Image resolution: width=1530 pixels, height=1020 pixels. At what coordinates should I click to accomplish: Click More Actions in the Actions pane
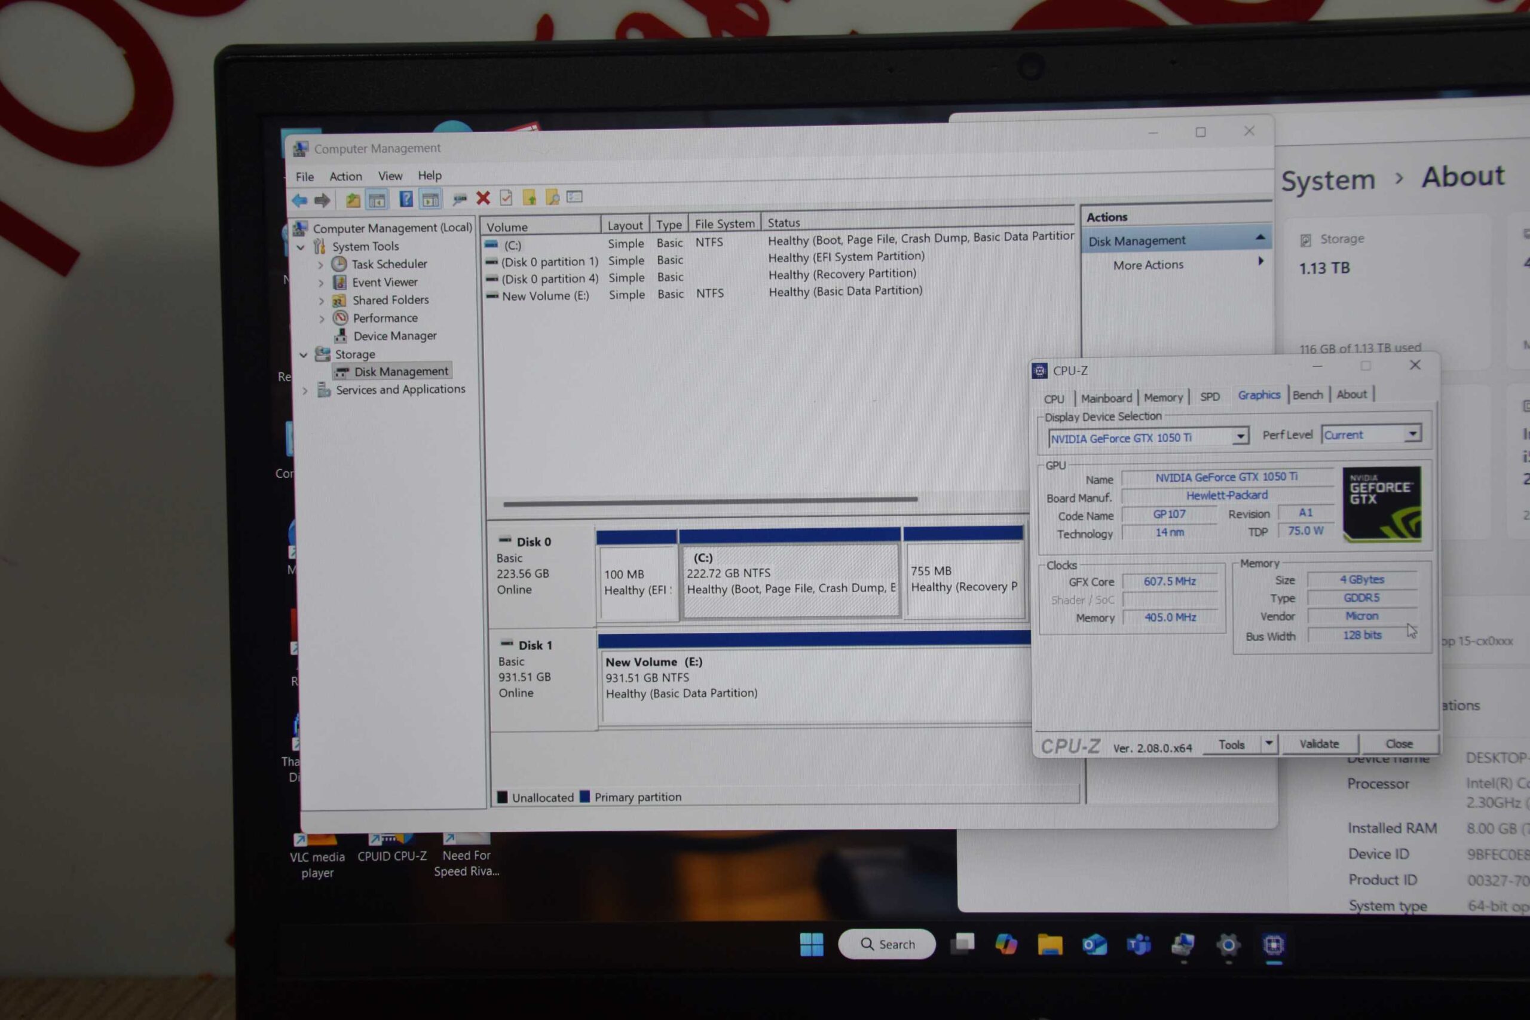click(1147, 265)
